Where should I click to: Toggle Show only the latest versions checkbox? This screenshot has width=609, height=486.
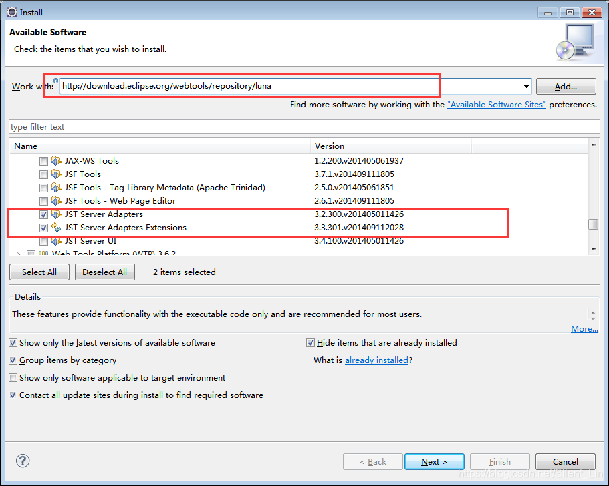[13, 343]
